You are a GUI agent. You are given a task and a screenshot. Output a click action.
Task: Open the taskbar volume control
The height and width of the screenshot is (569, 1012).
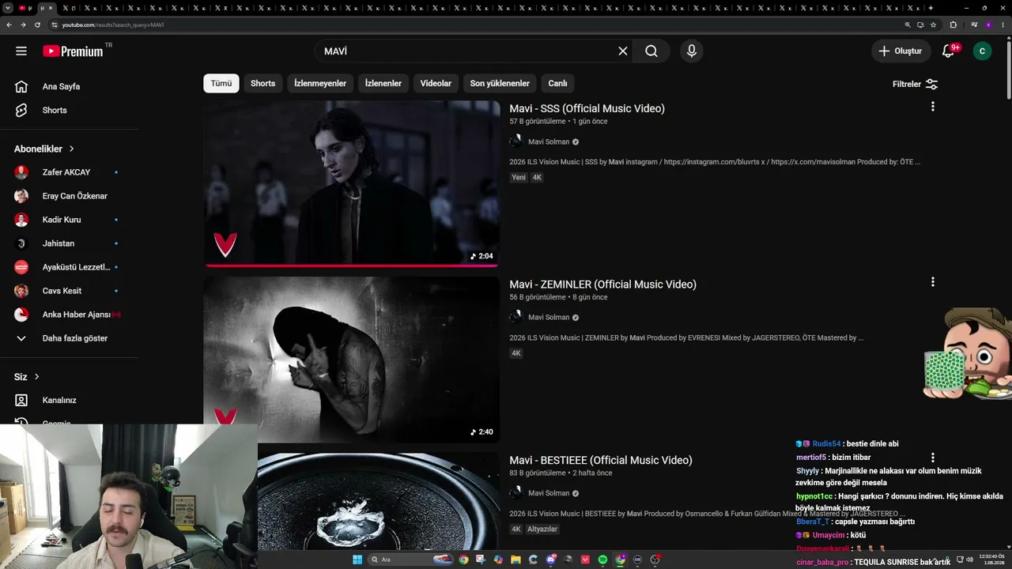[x=969, y=560]
